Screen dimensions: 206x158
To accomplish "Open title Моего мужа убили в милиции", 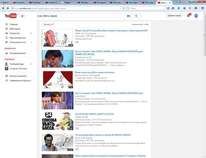I will point(110,156).
